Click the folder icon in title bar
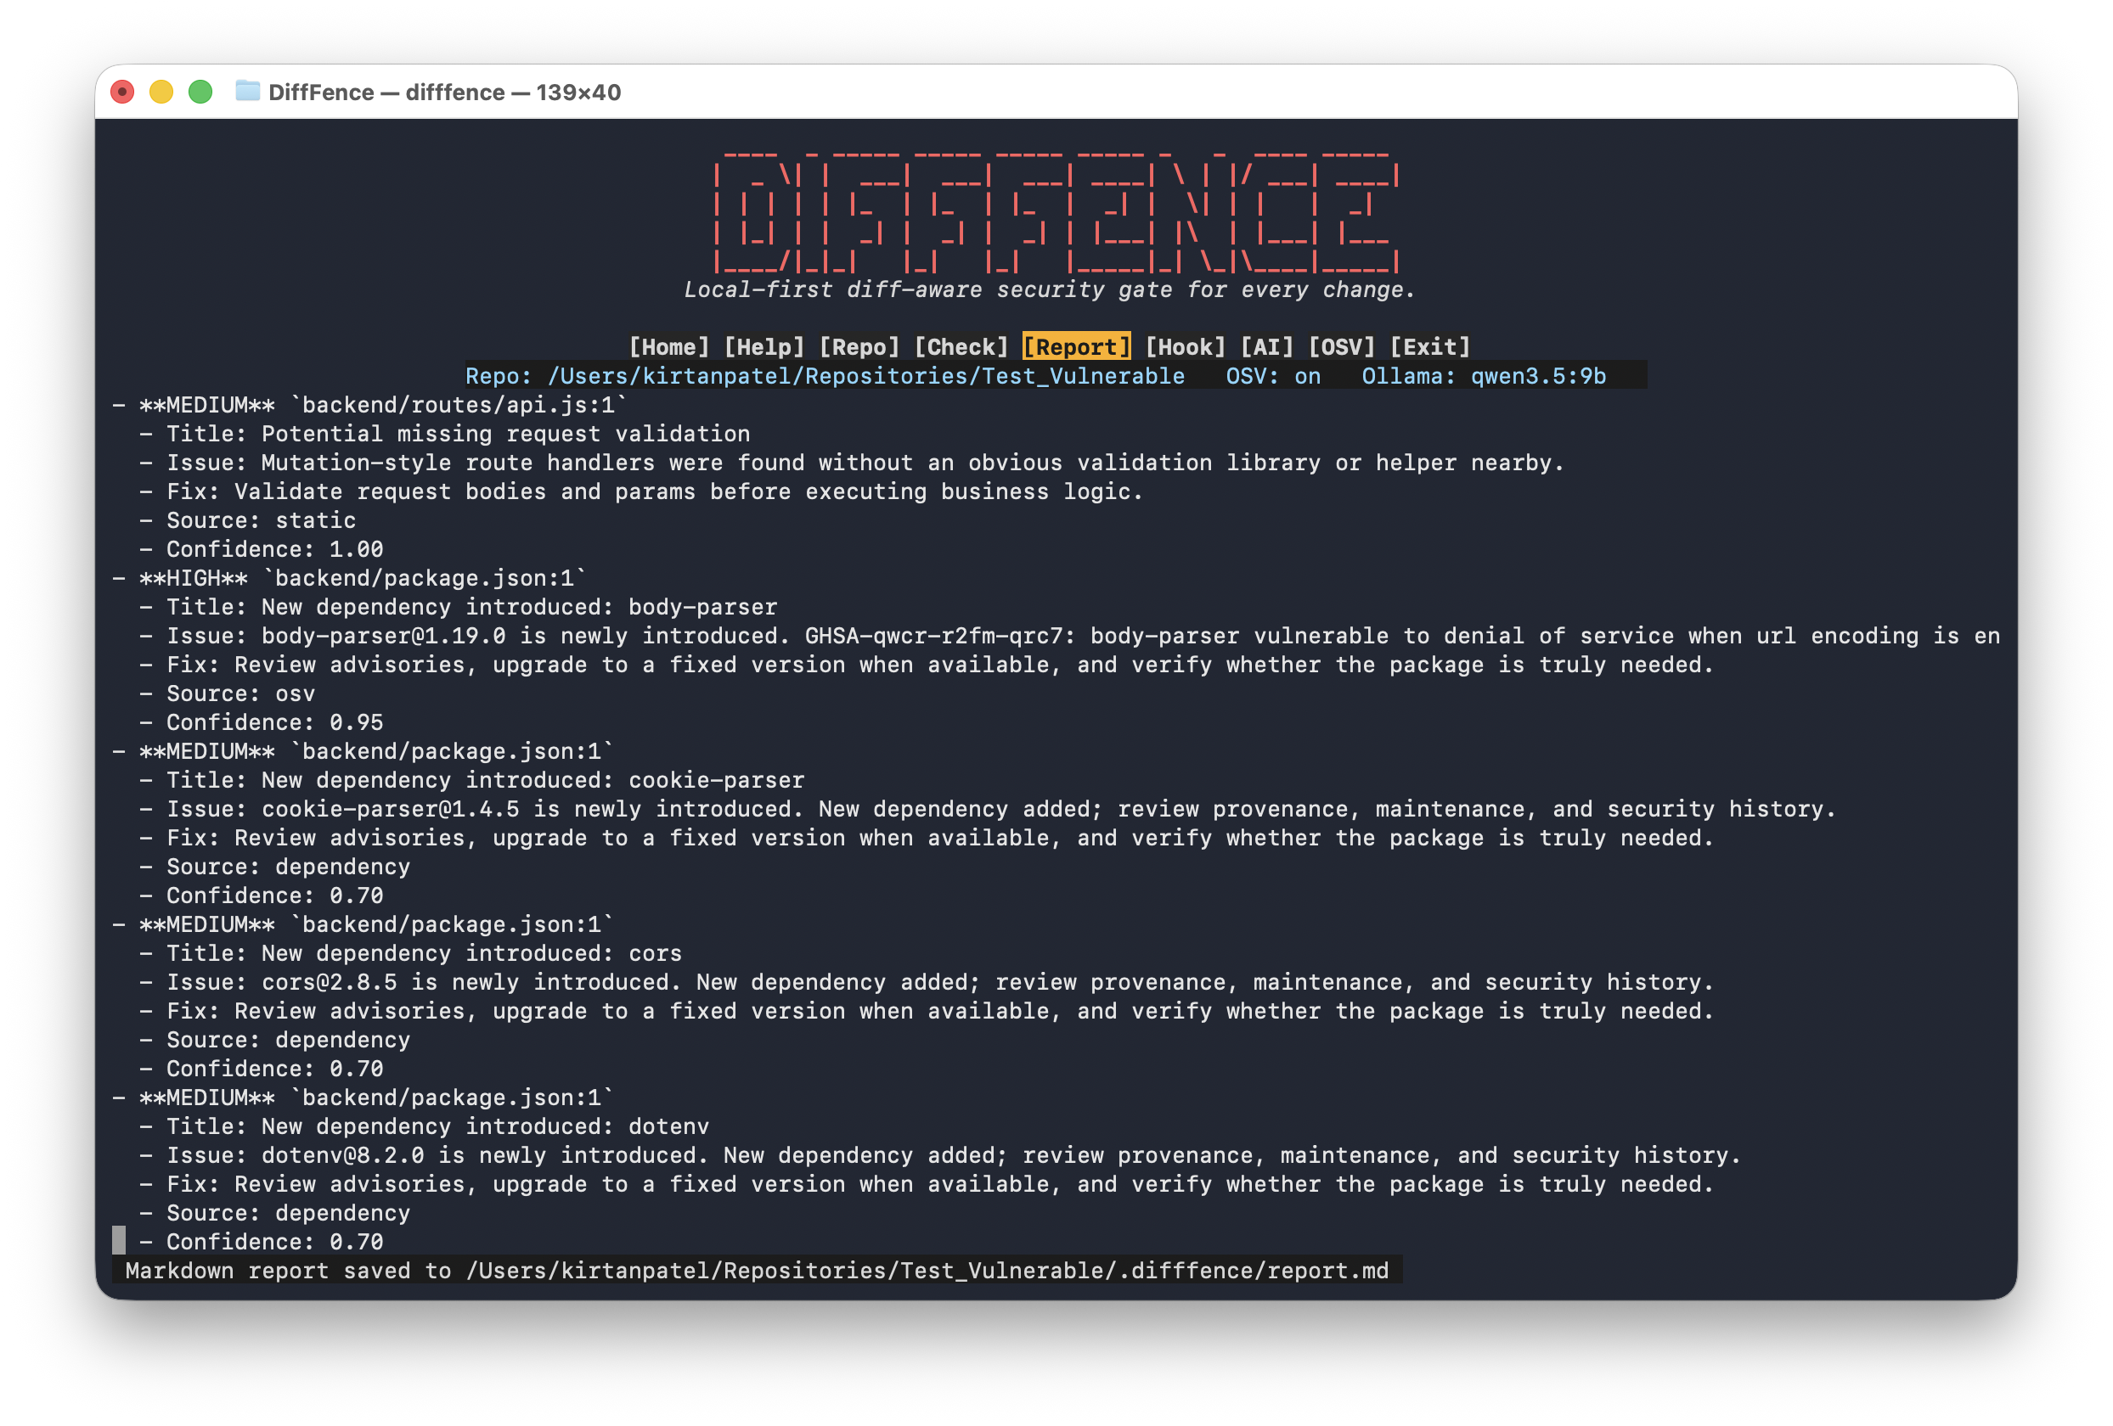 coord(247,91)
